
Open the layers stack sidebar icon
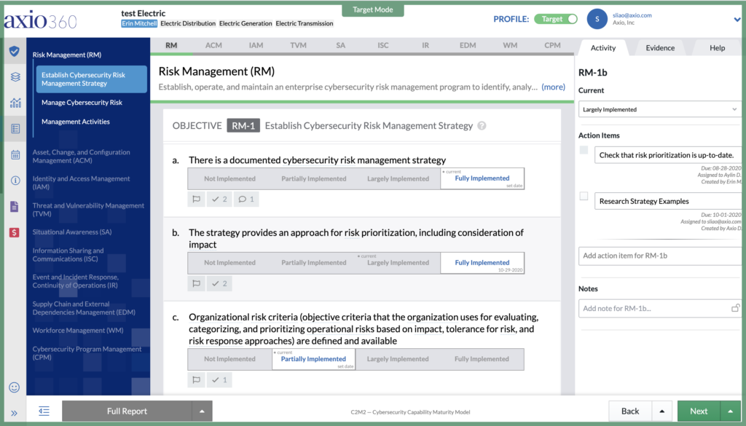click(x=15, y=77)
